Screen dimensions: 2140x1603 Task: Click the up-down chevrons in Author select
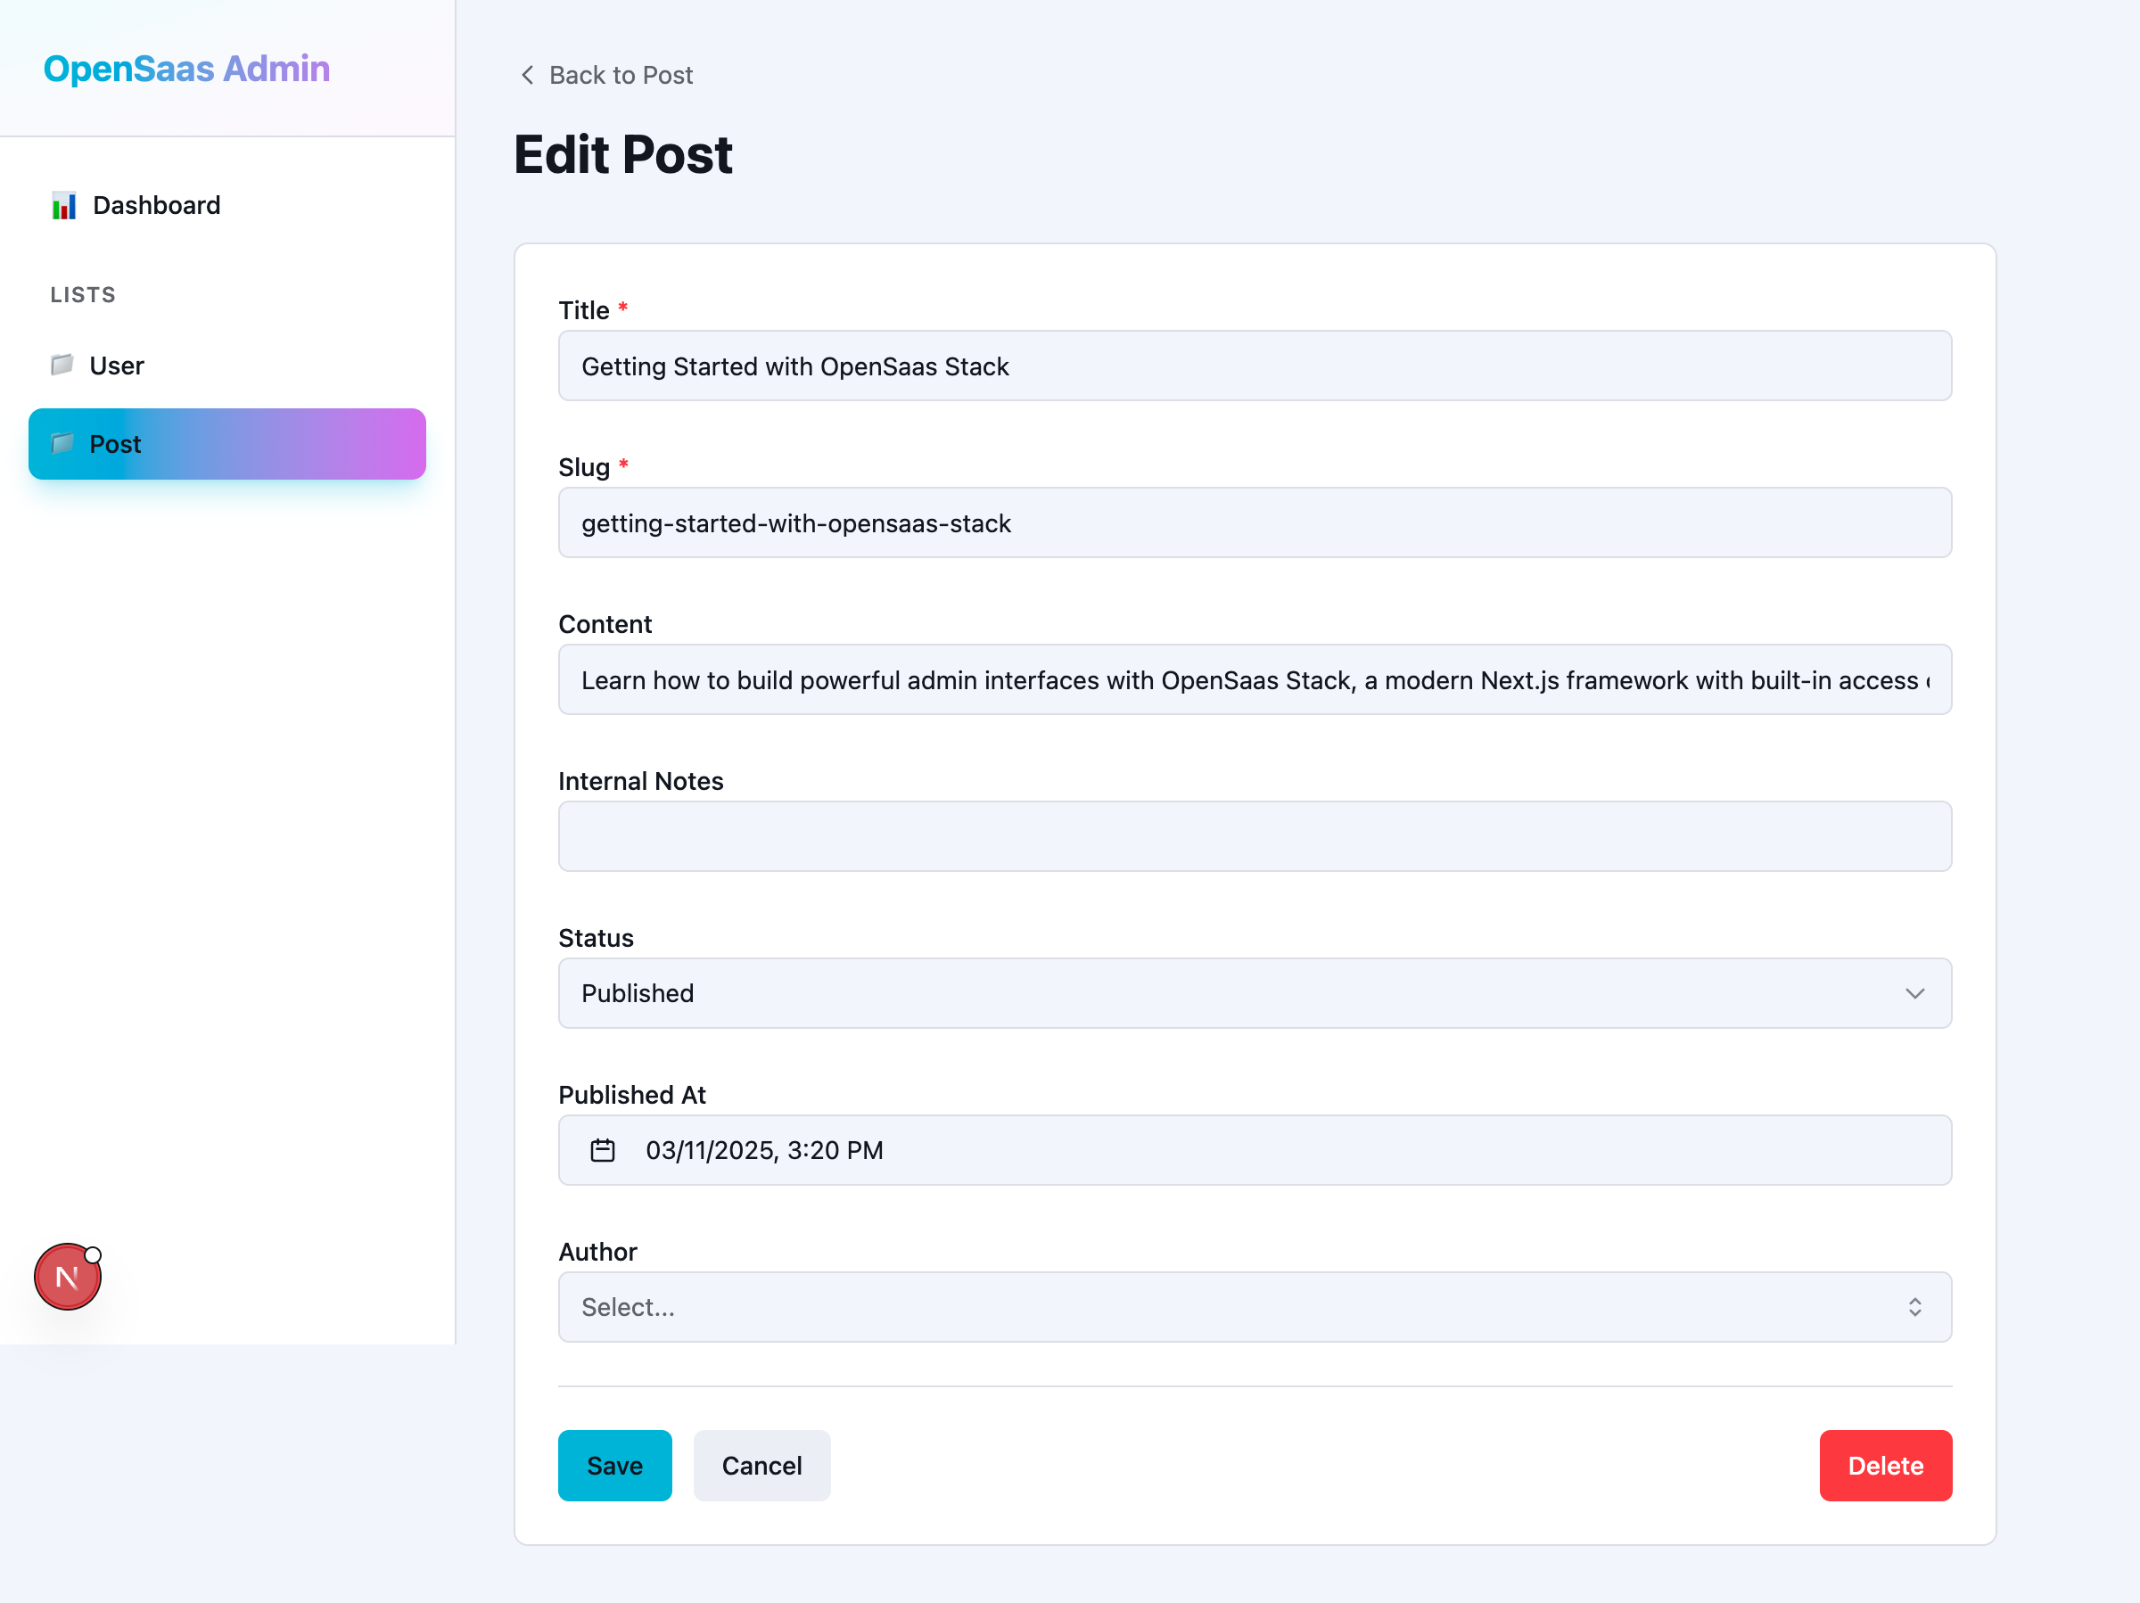pos(1915,1307)
